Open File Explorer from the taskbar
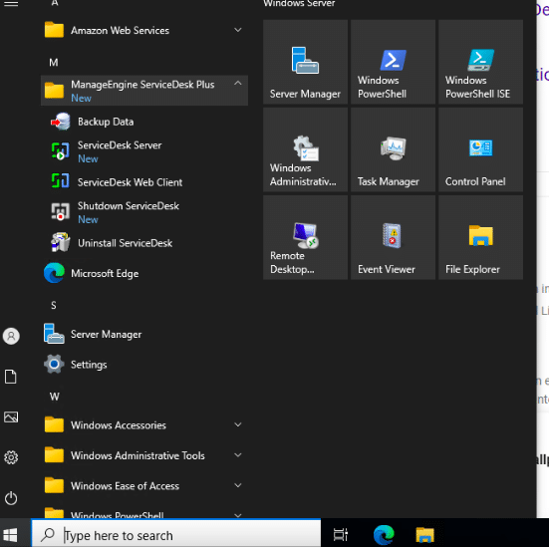Viewport: 549px width, 547px height. (x=424, y=535)
